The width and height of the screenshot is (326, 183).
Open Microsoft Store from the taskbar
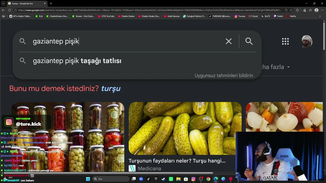(x=186, y=179)
